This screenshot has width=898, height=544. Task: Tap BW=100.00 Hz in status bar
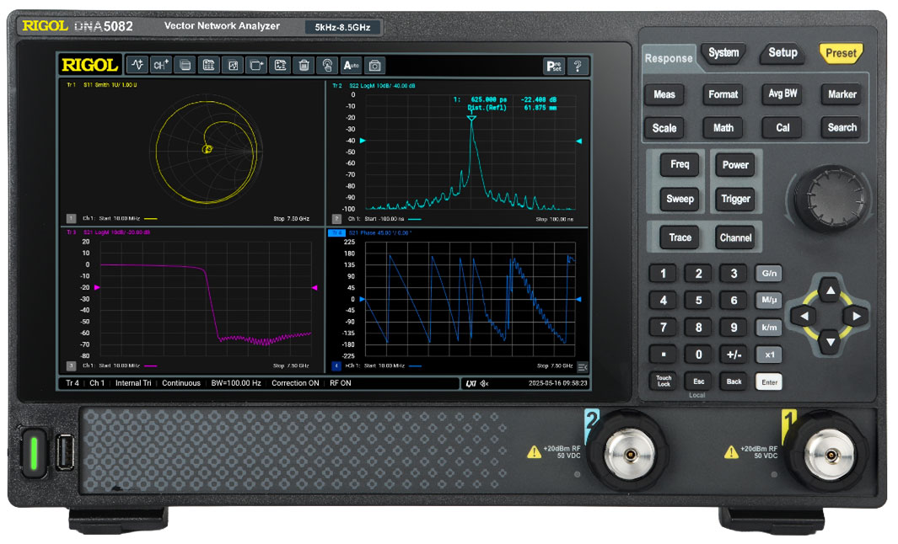pyautogui.click(x=236, y=383)
